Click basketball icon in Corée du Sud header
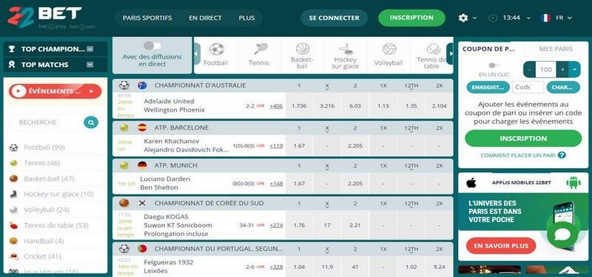The width and height of the screenshot is (592, 277). click(124, 203)
